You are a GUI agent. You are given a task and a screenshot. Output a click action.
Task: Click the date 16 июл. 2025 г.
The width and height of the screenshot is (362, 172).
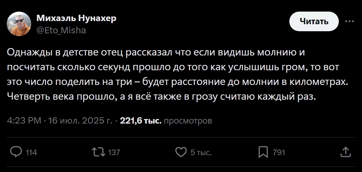pos(80,121)
